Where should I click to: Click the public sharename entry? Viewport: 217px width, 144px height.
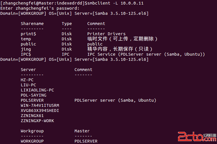(28, 44)
